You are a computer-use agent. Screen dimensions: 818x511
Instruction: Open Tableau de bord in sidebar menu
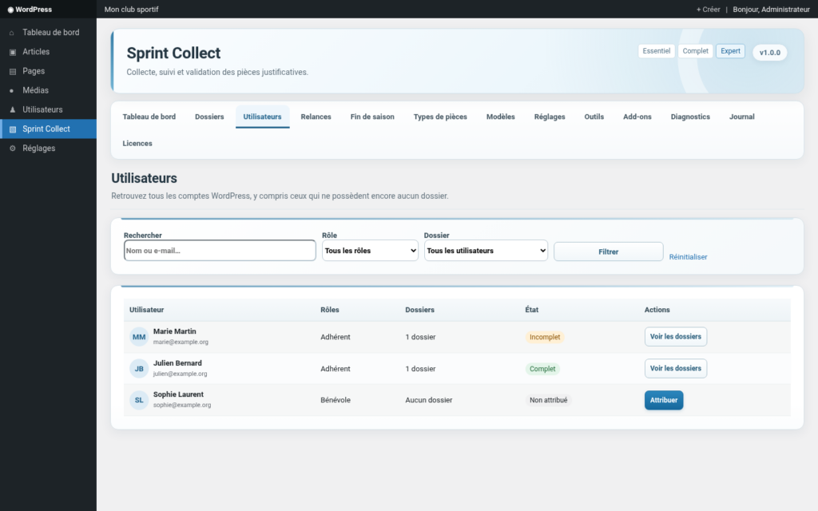tap(48, 32)
